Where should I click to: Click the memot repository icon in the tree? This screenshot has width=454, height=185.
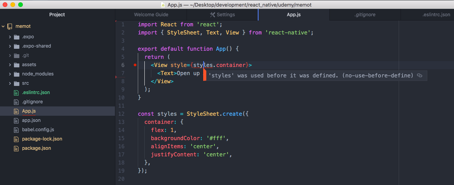(10, 26)
